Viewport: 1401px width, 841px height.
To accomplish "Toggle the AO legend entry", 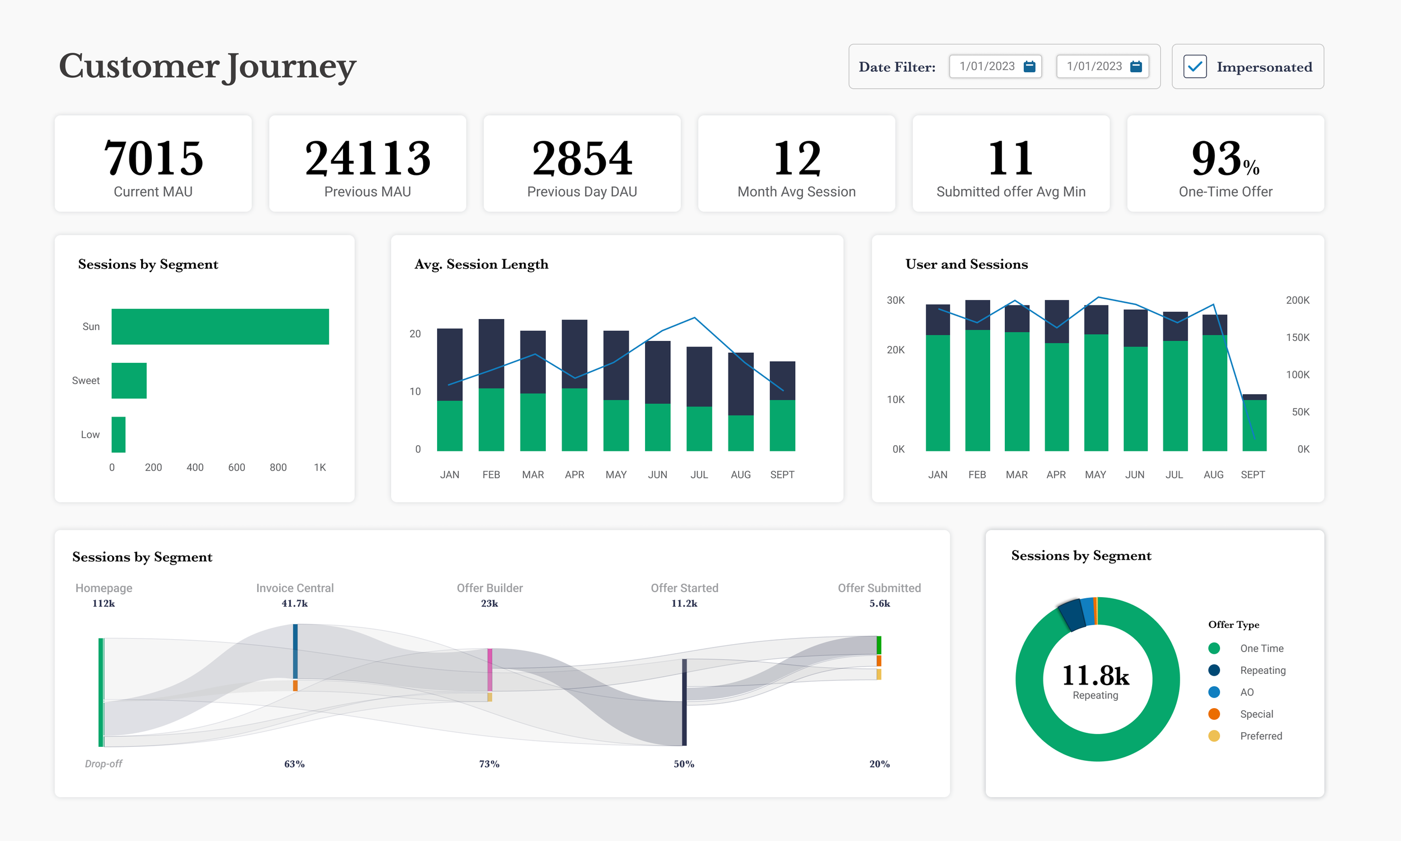I will click(1246, 692).
